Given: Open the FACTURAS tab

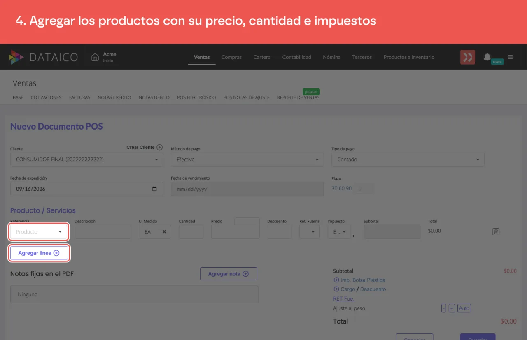Looking at the screenshot, I should click(79, 97).
